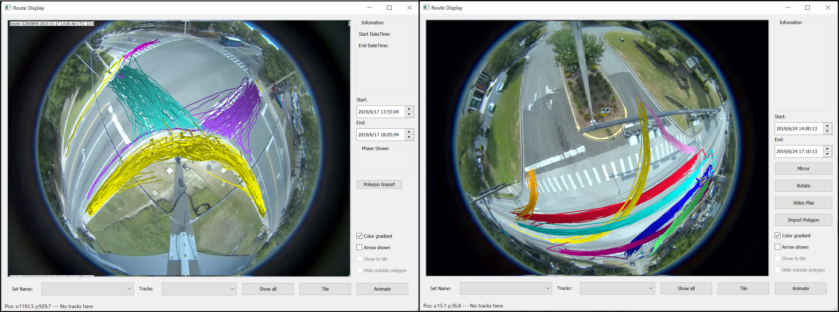Viewport: 839px width, 312px height.
Task: Click Animate in the right window
Action: pyautogui.click(x=800, y=288)
